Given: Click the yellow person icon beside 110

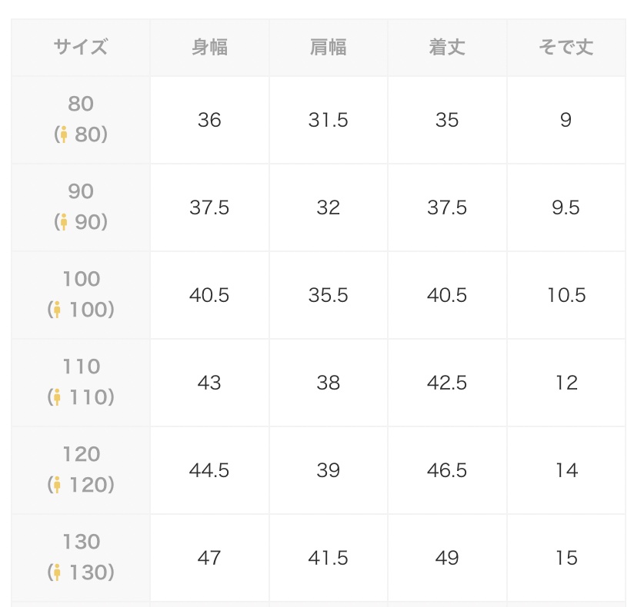Looking at the screenshot, I should [x=57, y=397].
